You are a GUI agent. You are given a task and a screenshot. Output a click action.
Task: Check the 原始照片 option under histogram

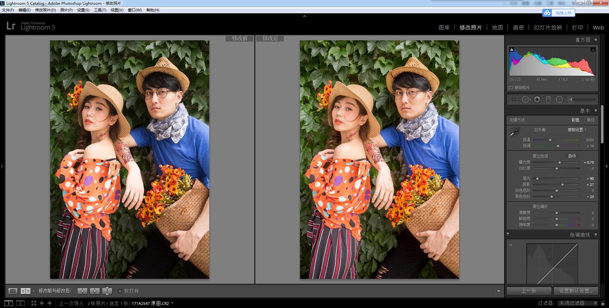511,88
